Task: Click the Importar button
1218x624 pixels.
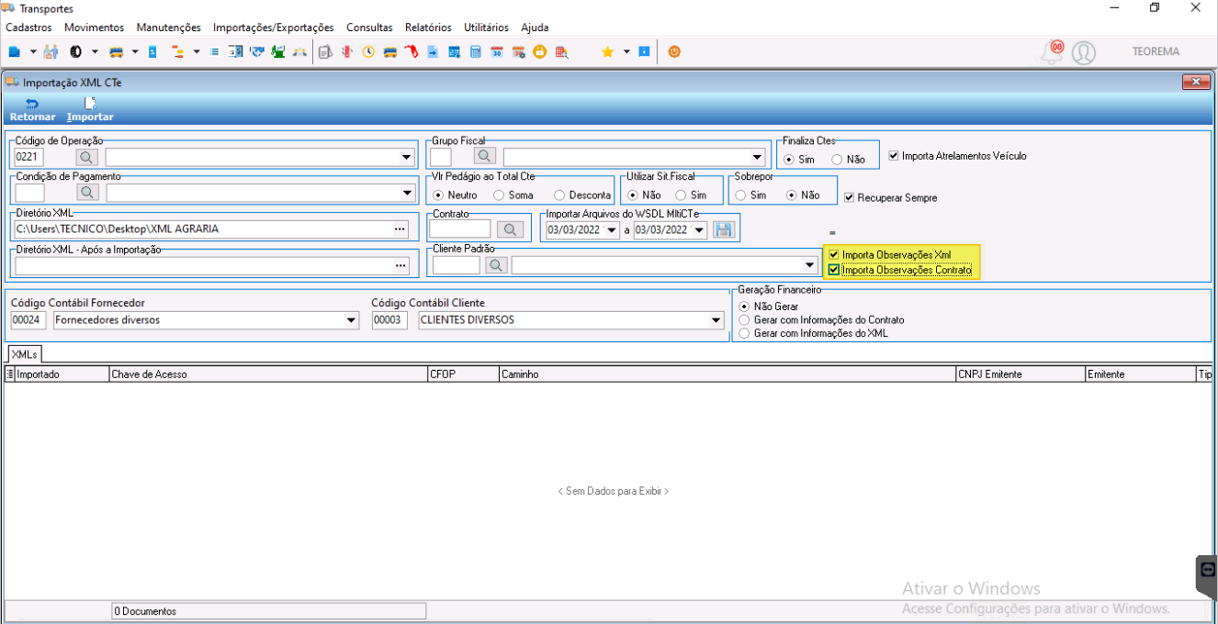Action: 90,110
